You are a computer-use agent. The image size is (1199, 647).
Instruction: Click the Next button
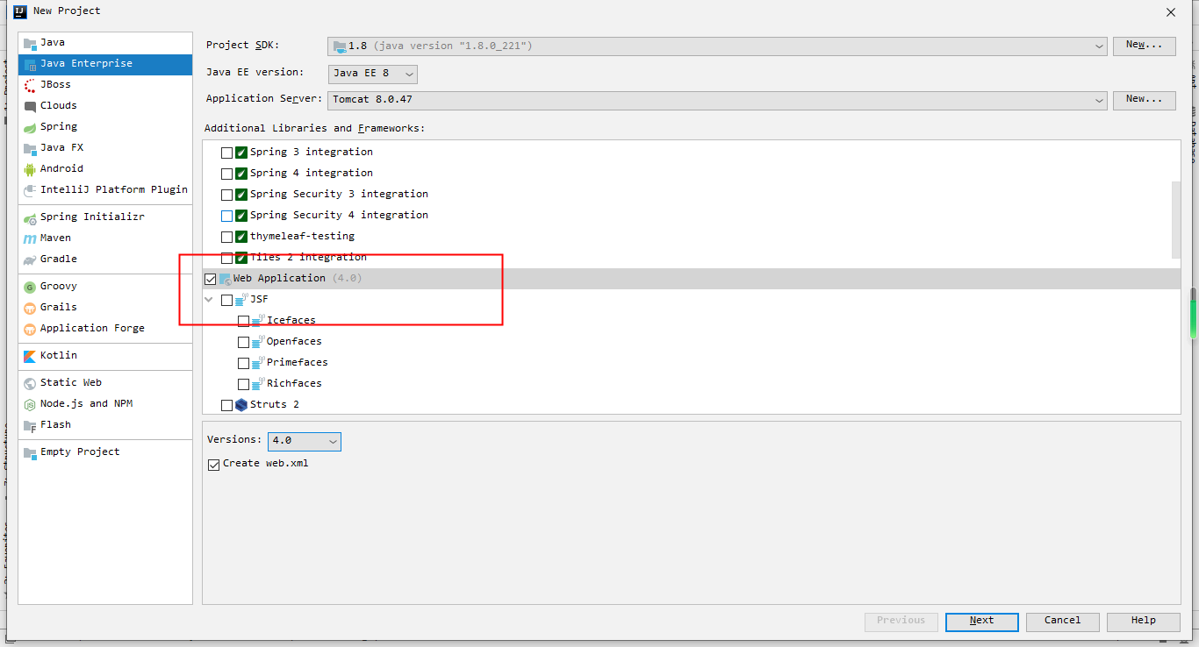(x=981, y=622)
